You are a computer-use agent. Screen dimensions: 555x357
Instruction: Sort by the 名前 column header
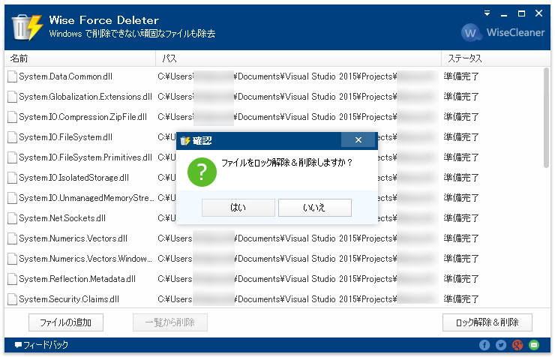point(80,58)
